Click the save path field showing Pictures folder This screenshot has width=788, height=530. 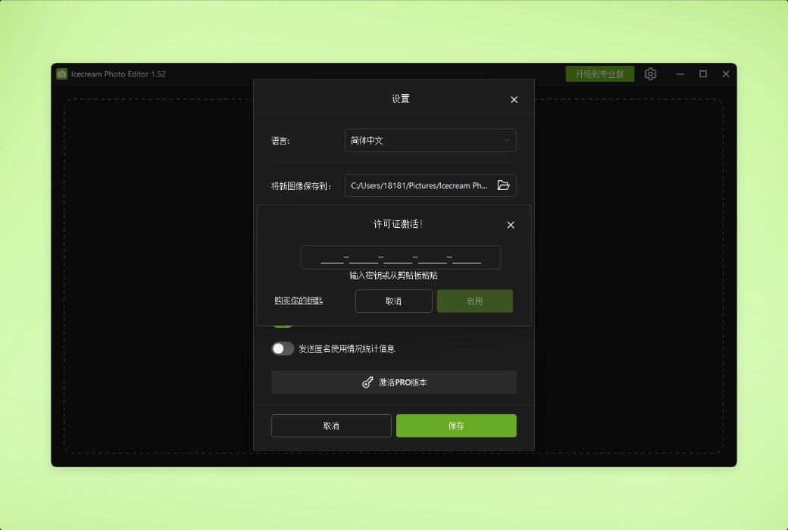click(421, 185)
